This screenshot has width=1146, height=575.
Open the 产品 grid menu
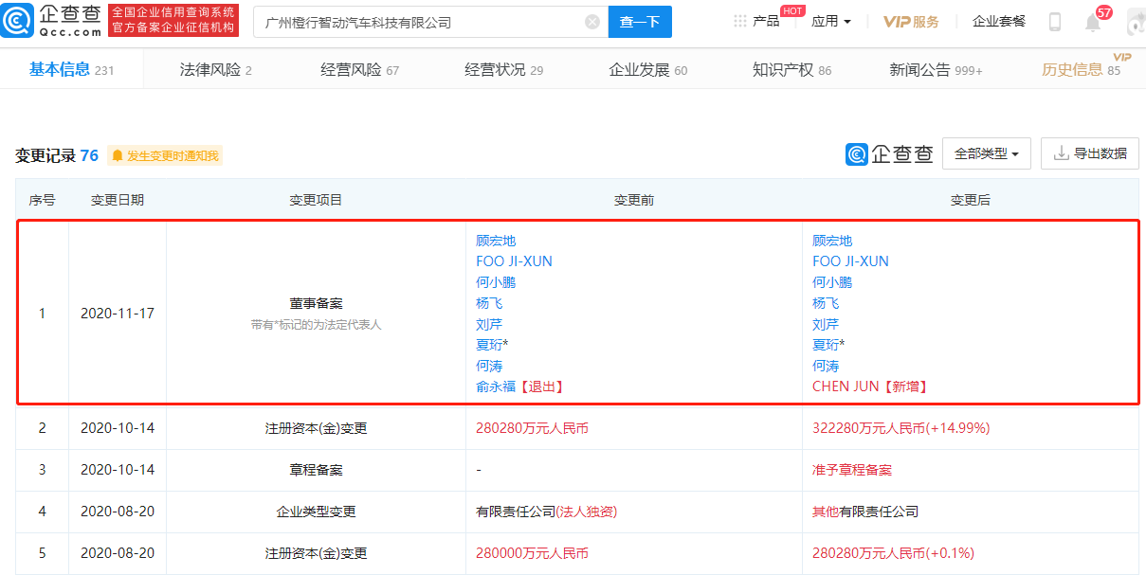point(756,22)
